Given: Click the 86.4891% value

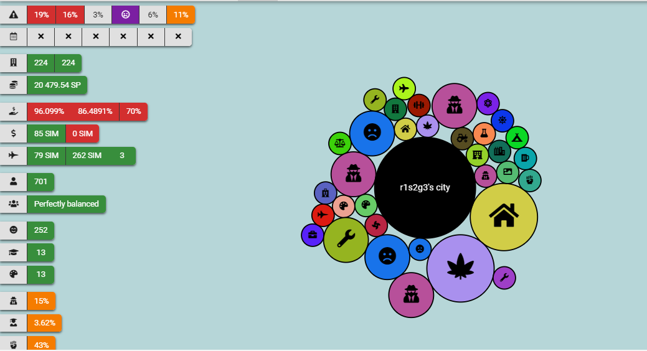Looking at the screenshot, I should 95,111.
